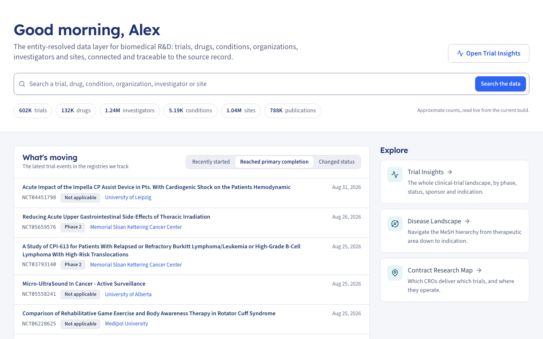The height and width of the screenshot is (339, 543).
Task: Click the pulse icon on Open Trial Insights
Action: pyautogui.click(x=460, y=53)
